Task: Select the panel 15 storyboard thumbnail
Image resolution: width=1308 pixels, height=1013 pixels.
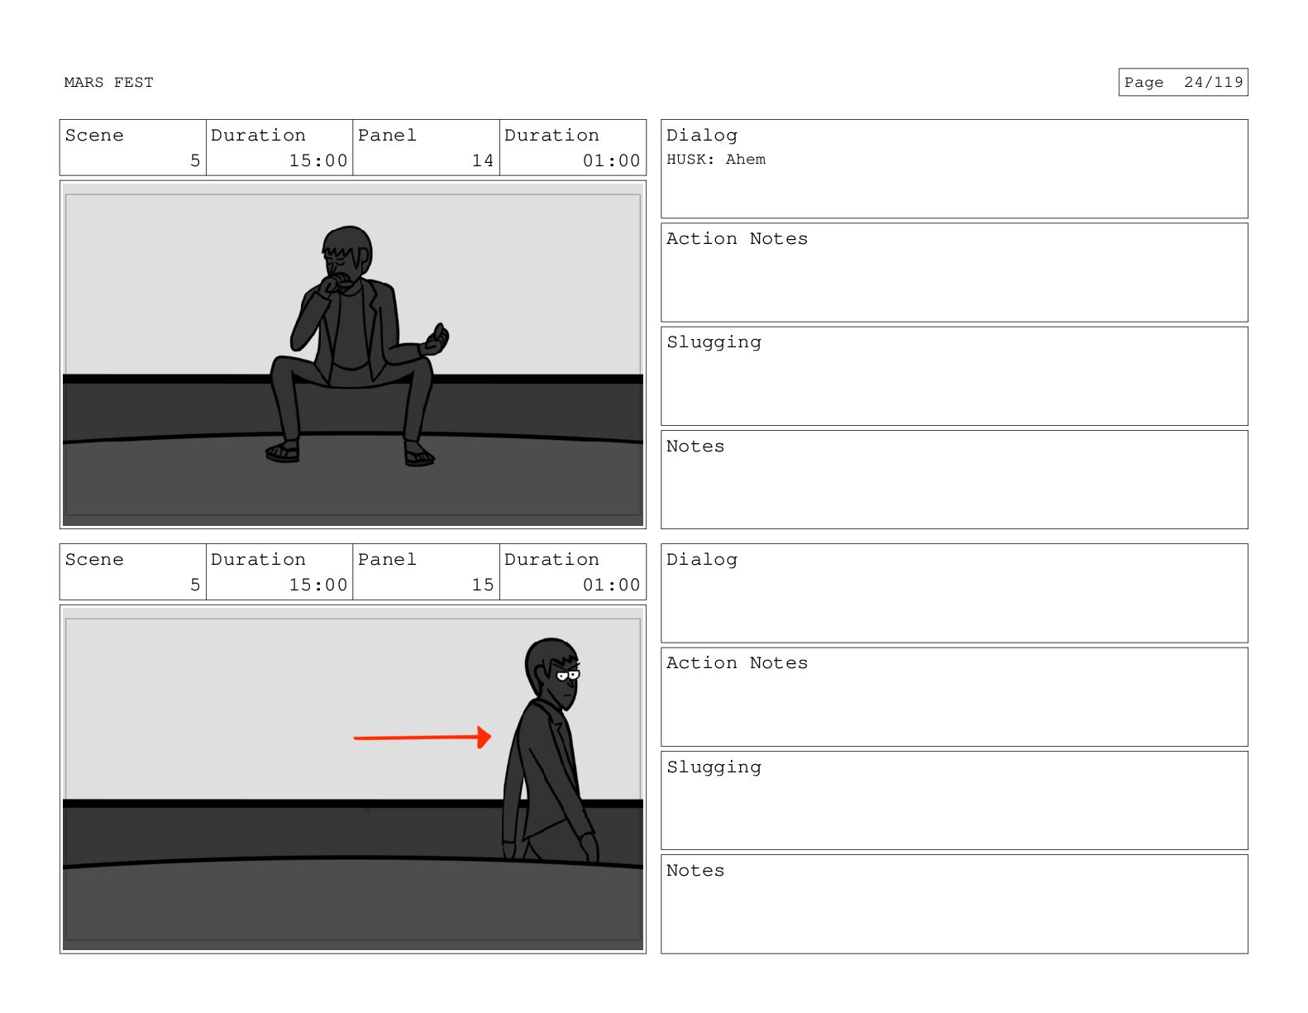Action: pyautogui.click(x=353, y=779)
